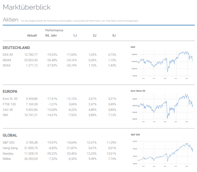This screenshot has height=172, width=197.
Task: Select the DAX 40 row label
Action: coord(8,55)
